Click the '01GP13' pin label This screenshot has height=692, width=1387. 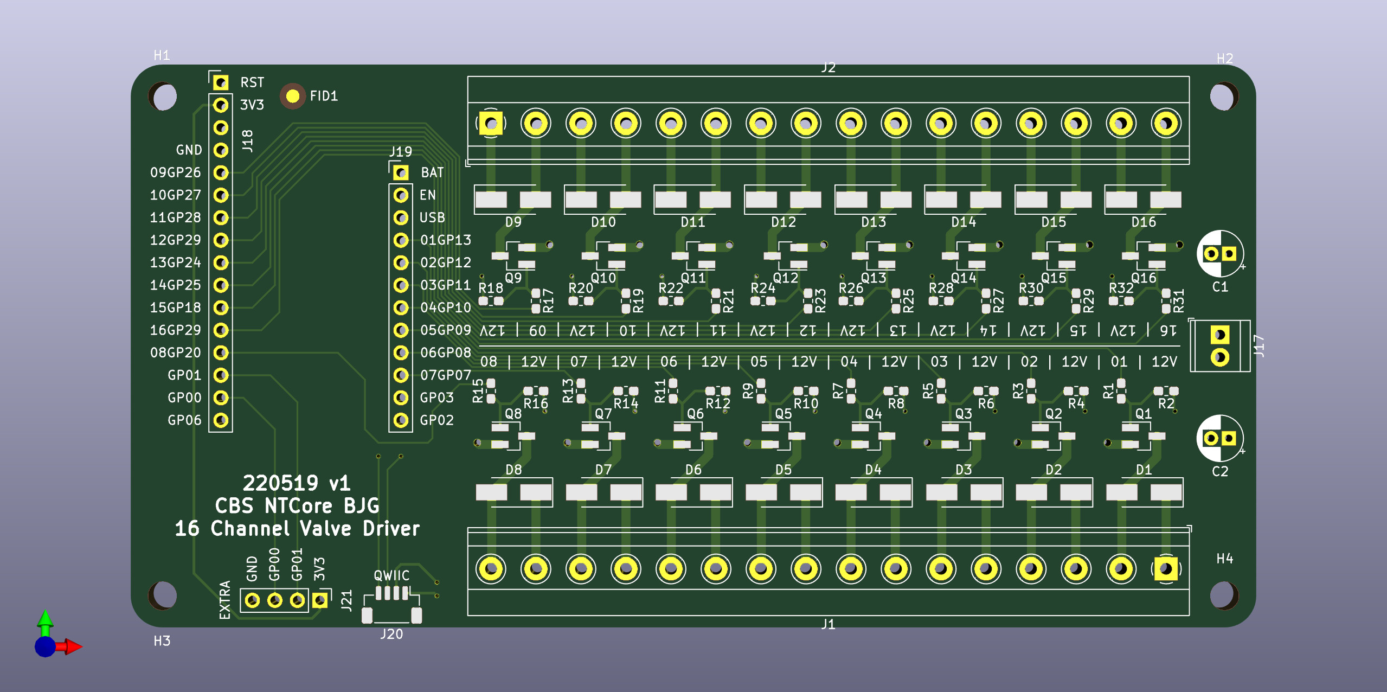coord(446,240)
